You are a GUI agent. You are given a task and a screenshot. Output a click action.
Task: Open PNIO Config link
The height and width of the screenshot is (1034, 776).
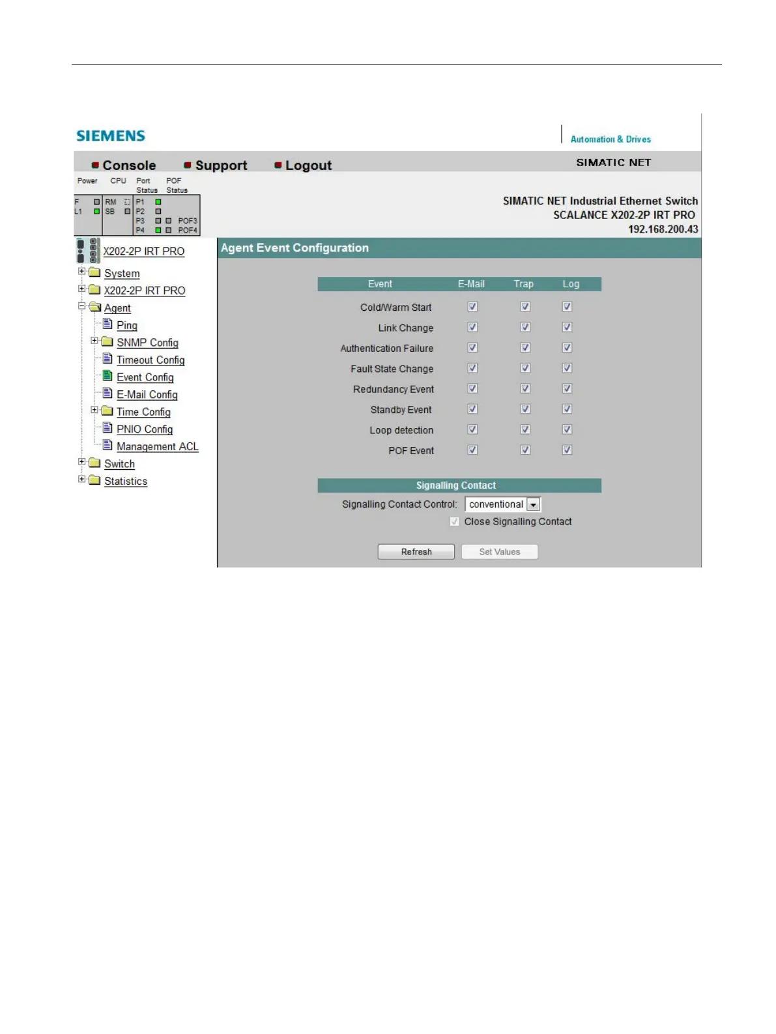(x=145, y=429)
